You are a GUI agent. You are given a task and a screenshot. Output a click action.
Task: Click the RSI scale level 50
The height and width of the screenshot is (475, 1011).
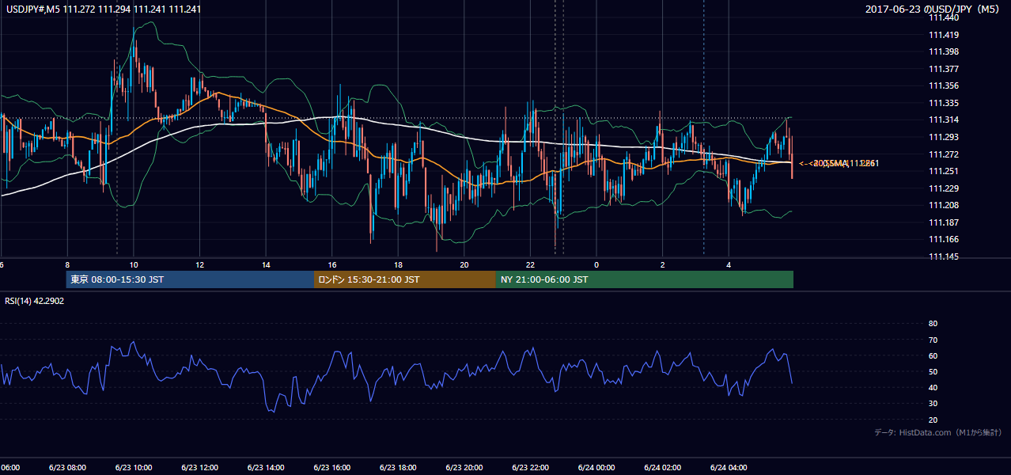coord(933,371)
